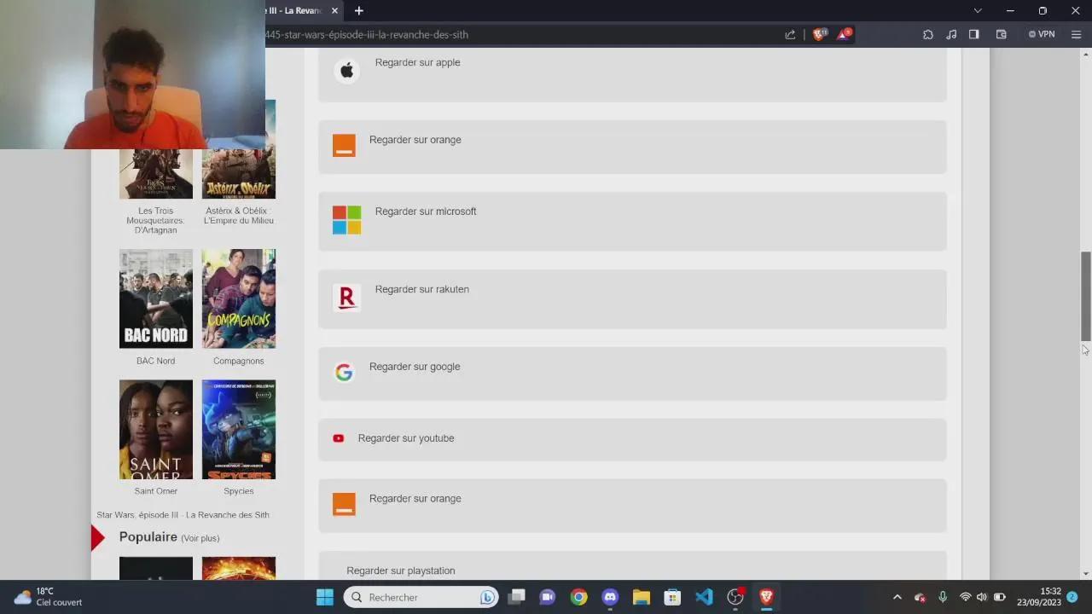Open the clock and date 15:32
This screenshot has height=614, width=1092.
coord(1039,597)
